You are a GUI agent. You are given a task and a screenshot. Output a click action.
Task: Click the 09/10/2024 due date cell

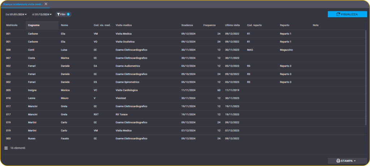pos(188,74)
